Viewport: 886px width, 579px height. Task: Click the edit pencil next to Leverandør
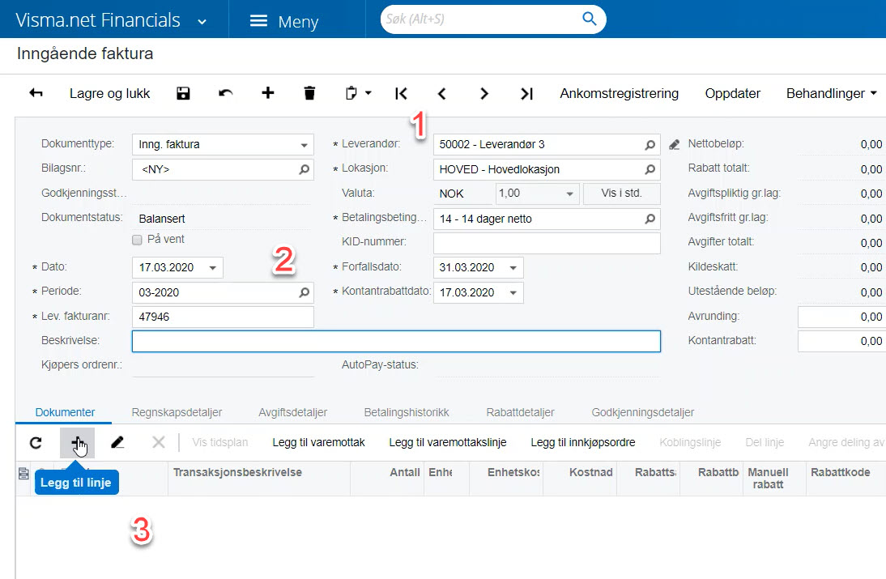click(x=674, y=145)
